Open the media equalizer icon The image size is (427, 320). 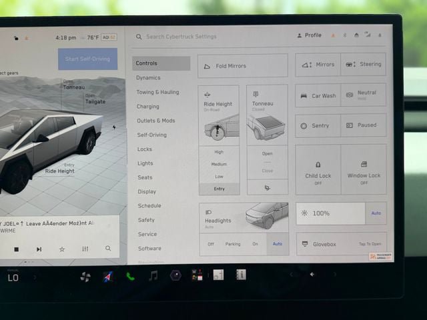click(85, 249)
